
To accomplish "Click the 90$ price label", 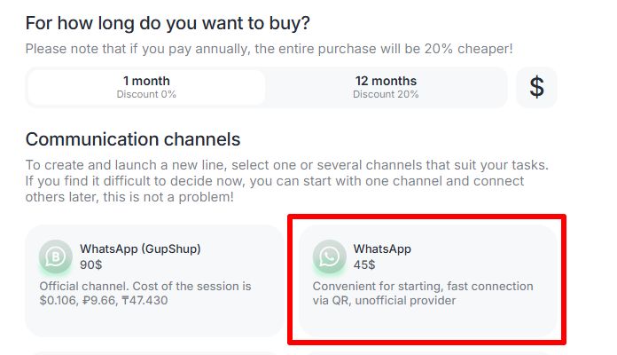I will (92, 264).
